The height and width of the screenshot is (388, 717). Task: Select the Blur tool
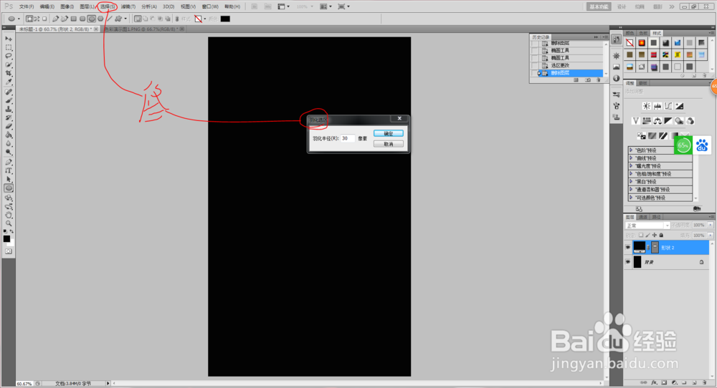click(9, 144)
